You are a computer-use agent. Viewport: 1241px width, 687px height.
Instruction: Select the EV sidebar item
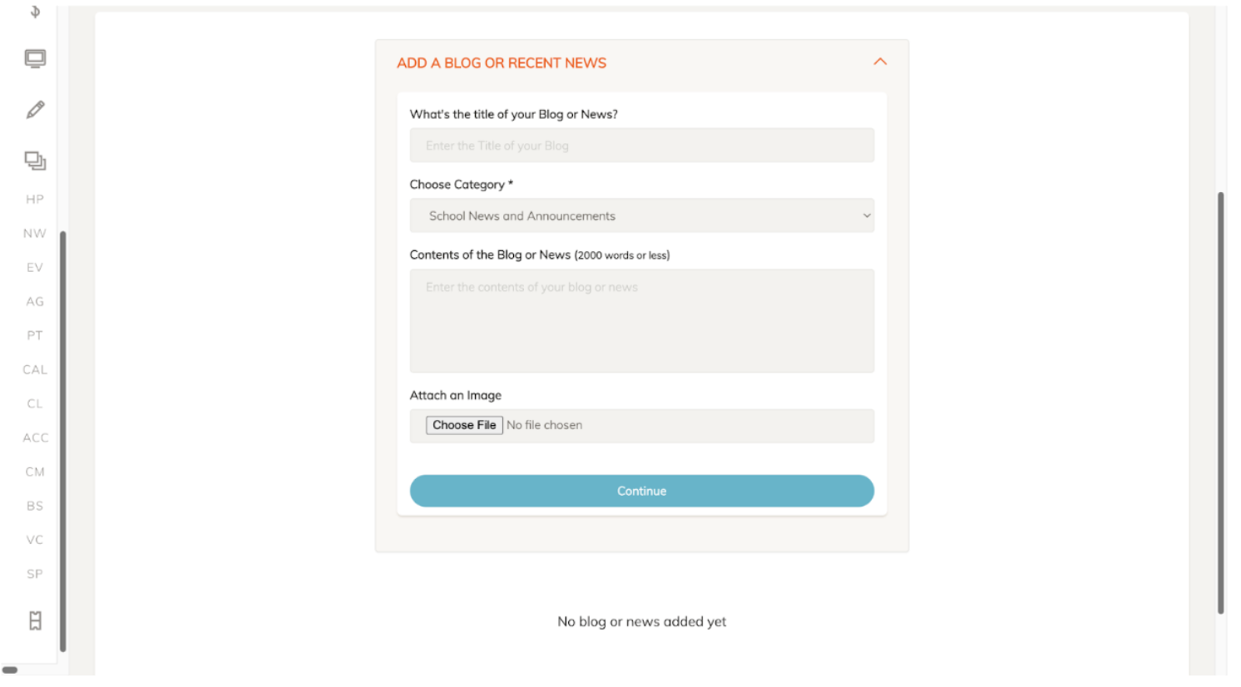click(x=35, y=268)
